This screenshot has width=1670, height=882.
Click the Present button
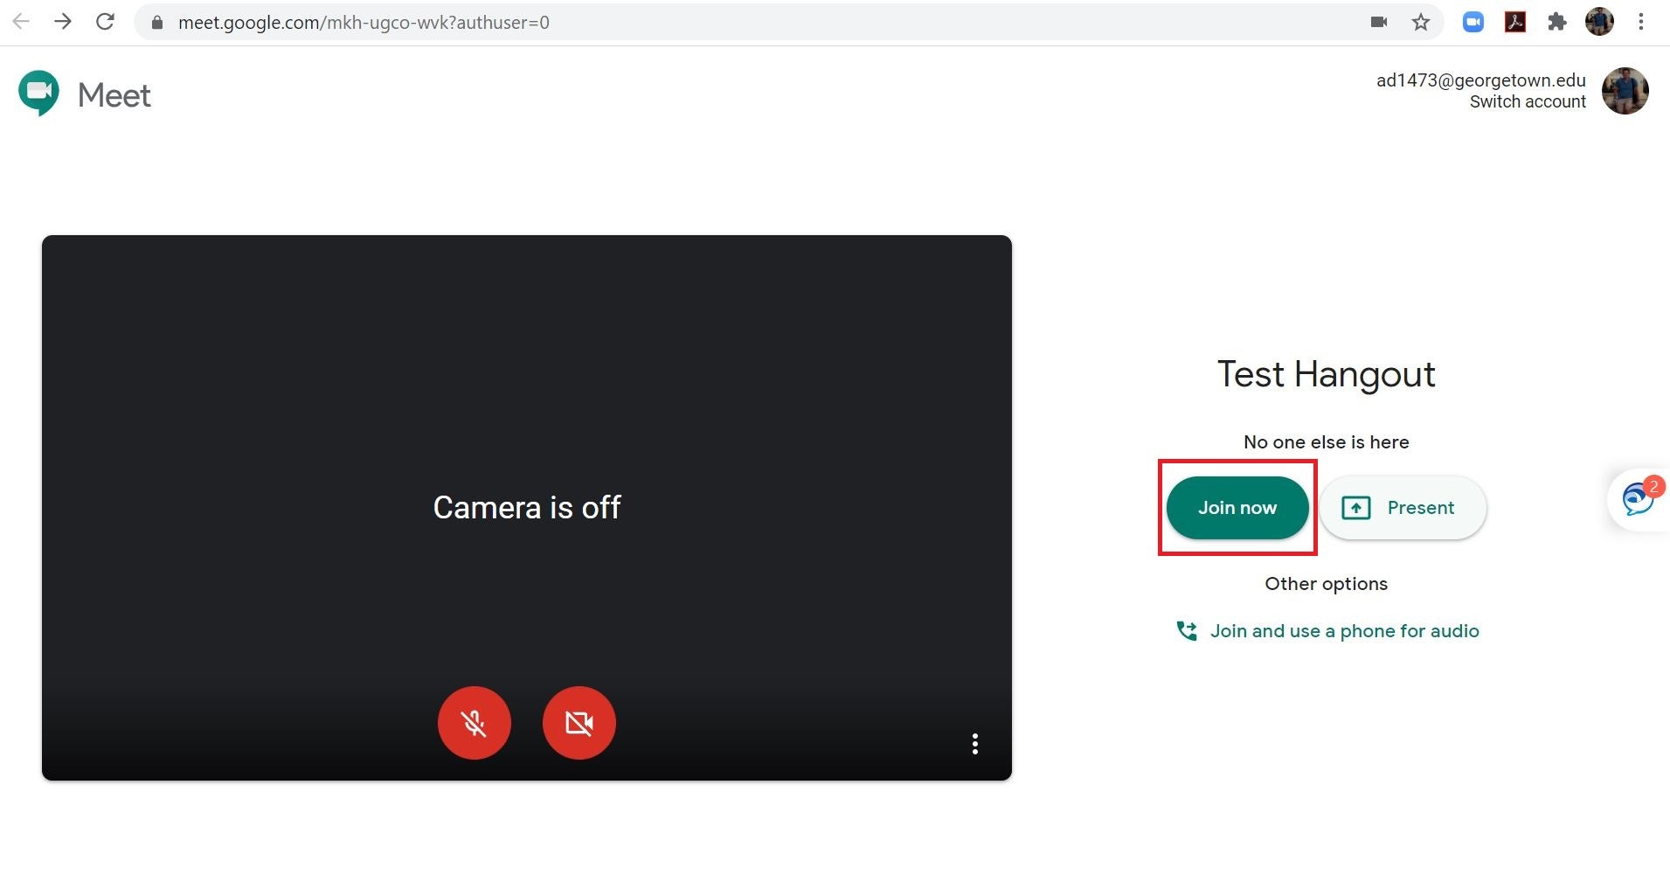tap(1403, 508)
